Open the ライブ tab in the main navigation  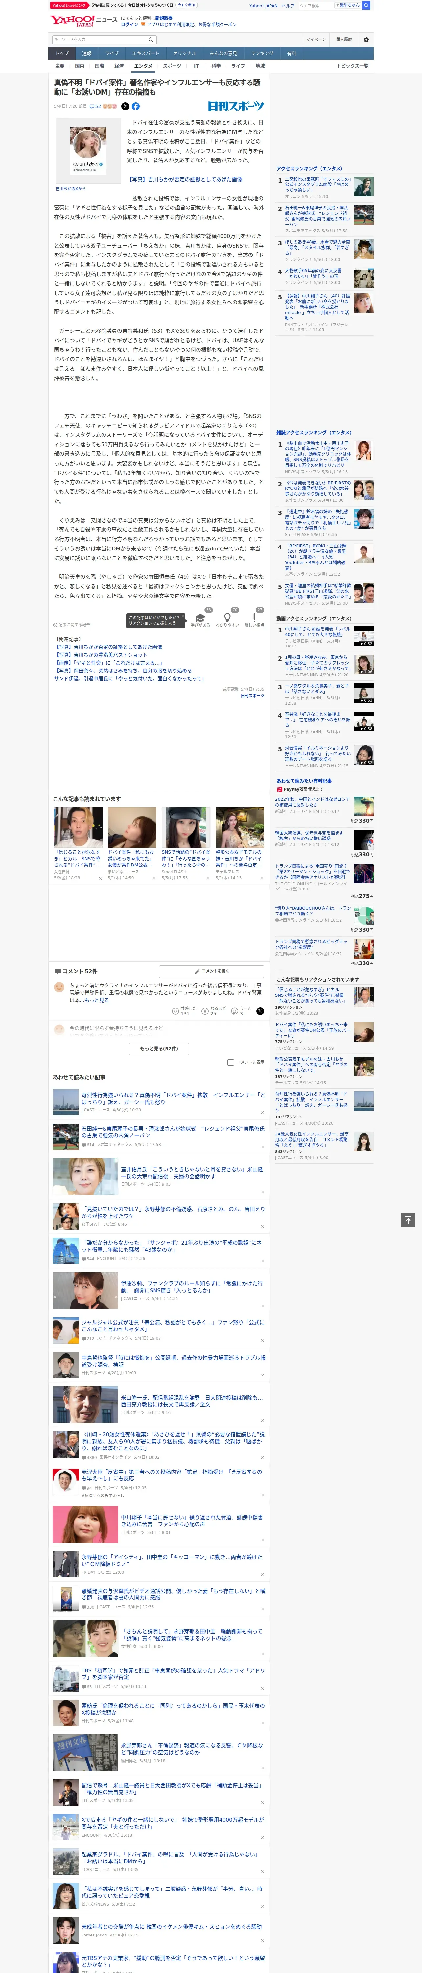[112, 54]
